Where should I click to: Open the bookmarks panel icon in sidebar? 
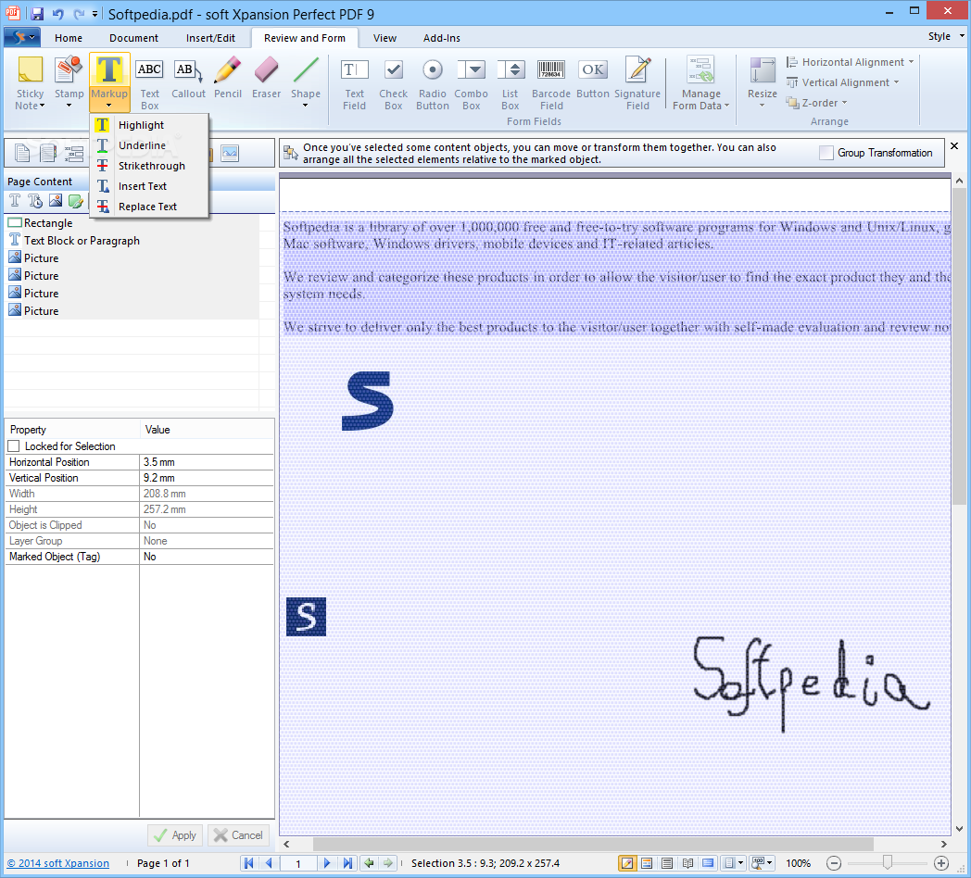[47, 153]
